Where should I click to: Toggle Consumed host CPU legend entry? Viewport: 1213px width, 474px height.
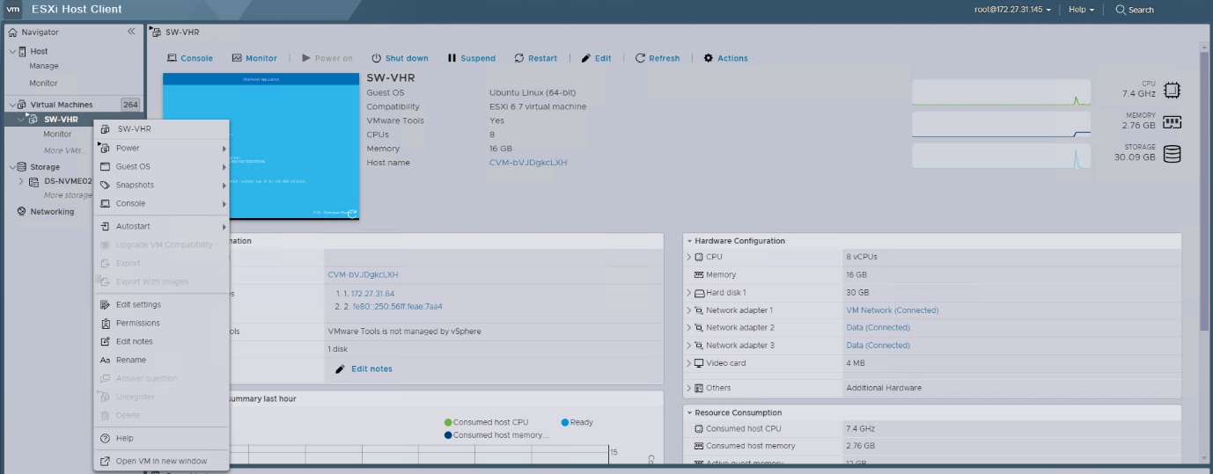coord(485,423)
